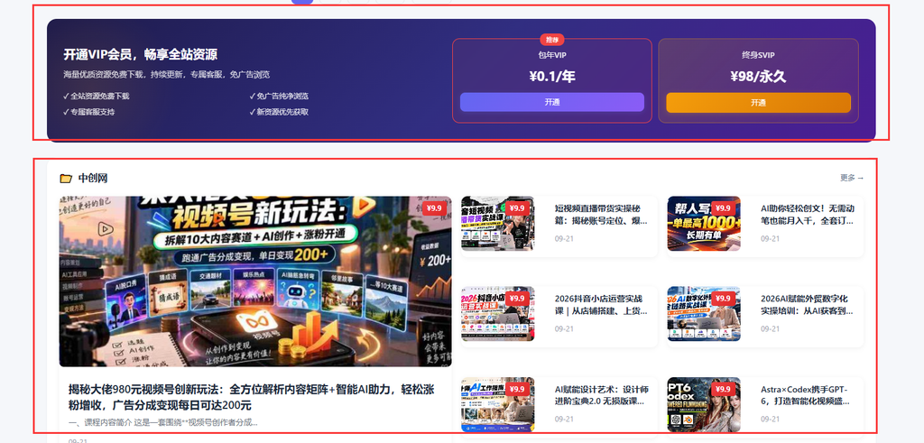The image size is (924, 443).
Task: Open the article titled 揭秘大佬980元视频号创新玩法
Action: [x=252, y=397]
